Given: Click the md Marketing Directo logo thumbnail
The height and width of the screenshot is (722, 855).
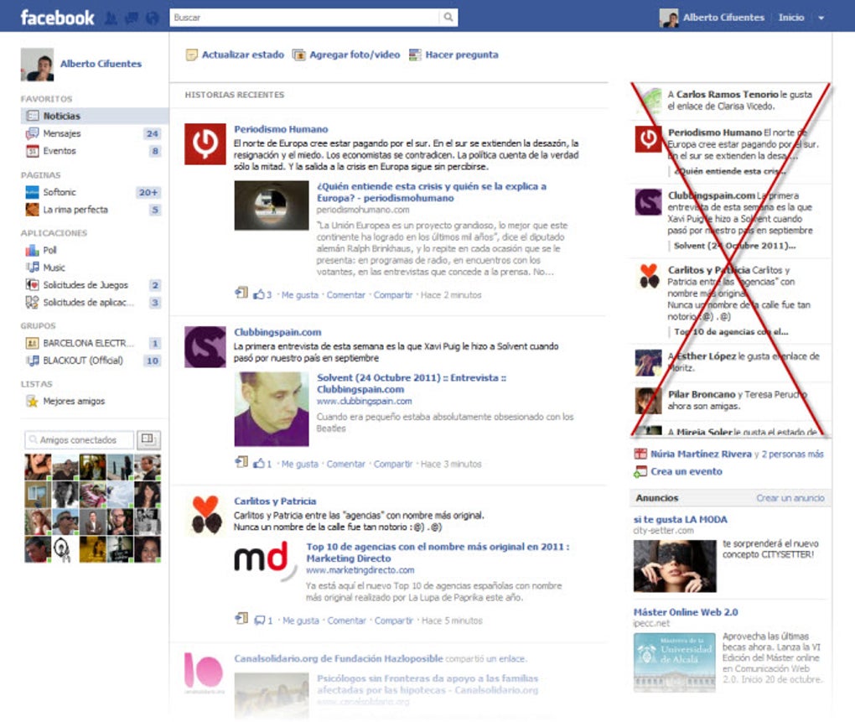Looking at the screenshot, I should pos(265,560).
